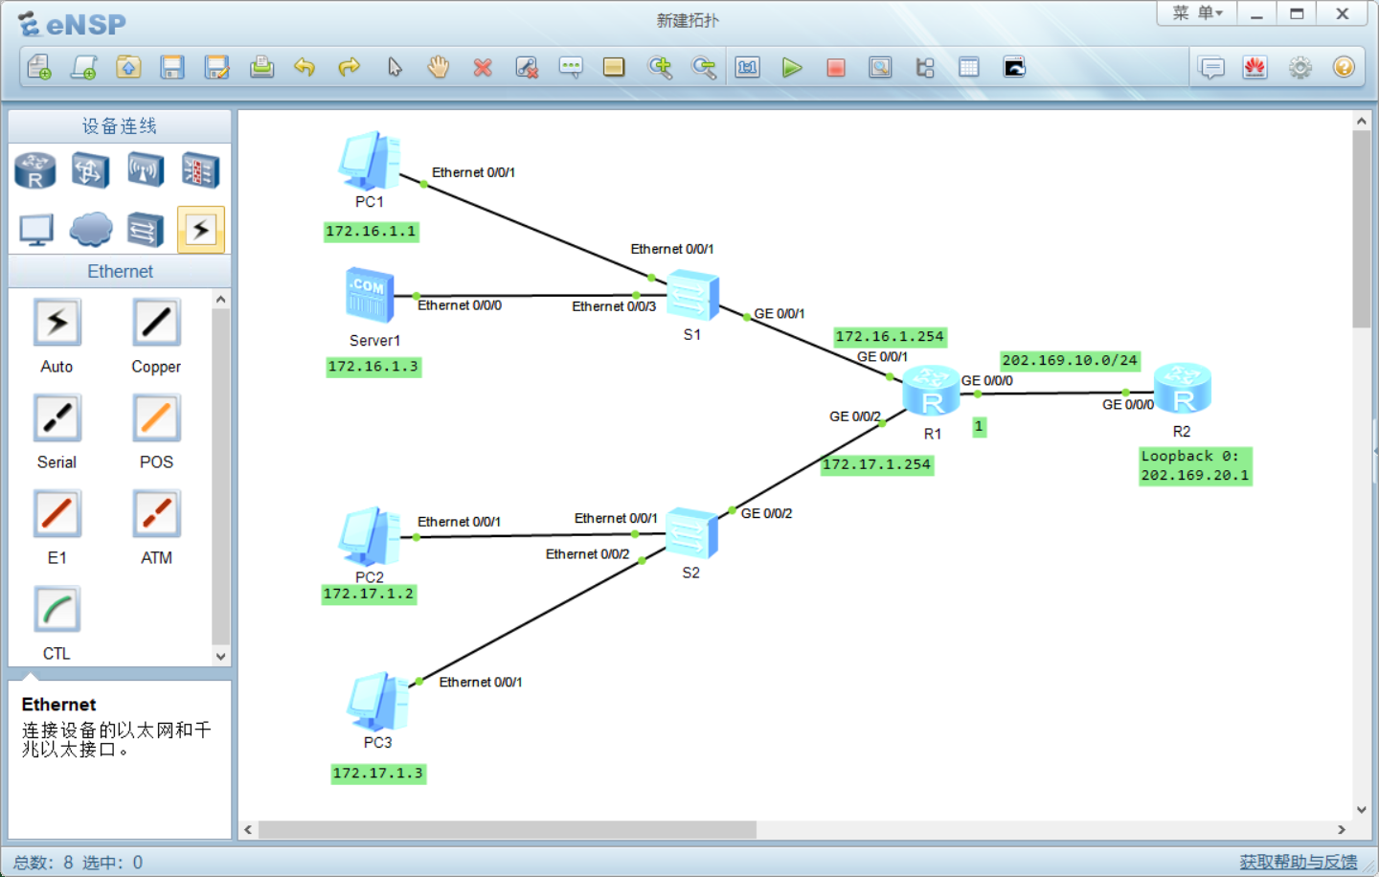The height and width of the screenshot is (877, 1379).
Task: Click the canvas horizontal scrollbar thumb
Action: pos(508,829)
